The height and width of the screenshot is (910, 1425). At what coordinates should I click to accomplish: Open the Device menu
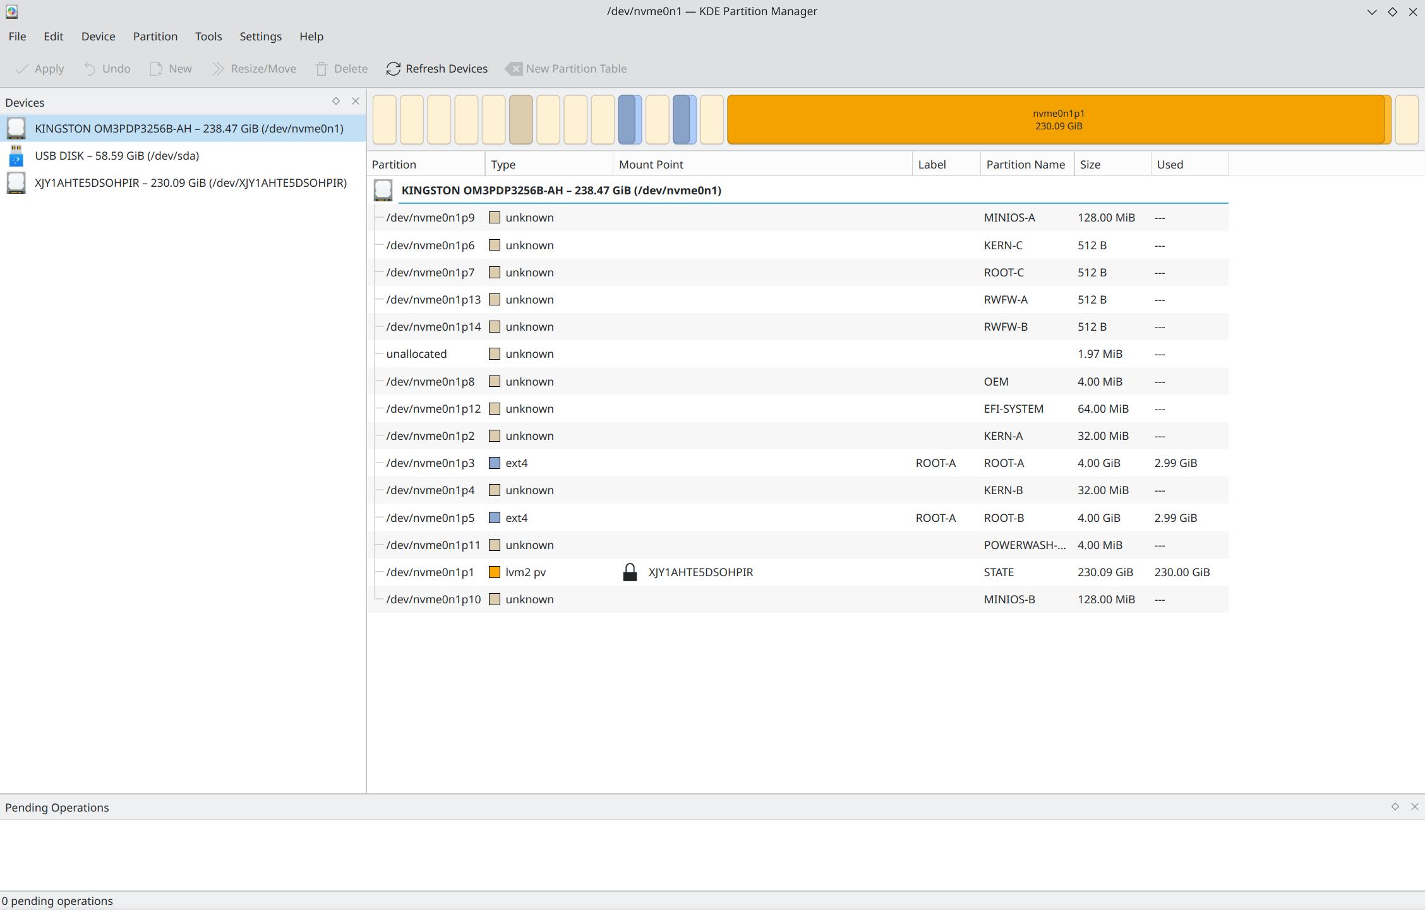[x=98, y=37]
